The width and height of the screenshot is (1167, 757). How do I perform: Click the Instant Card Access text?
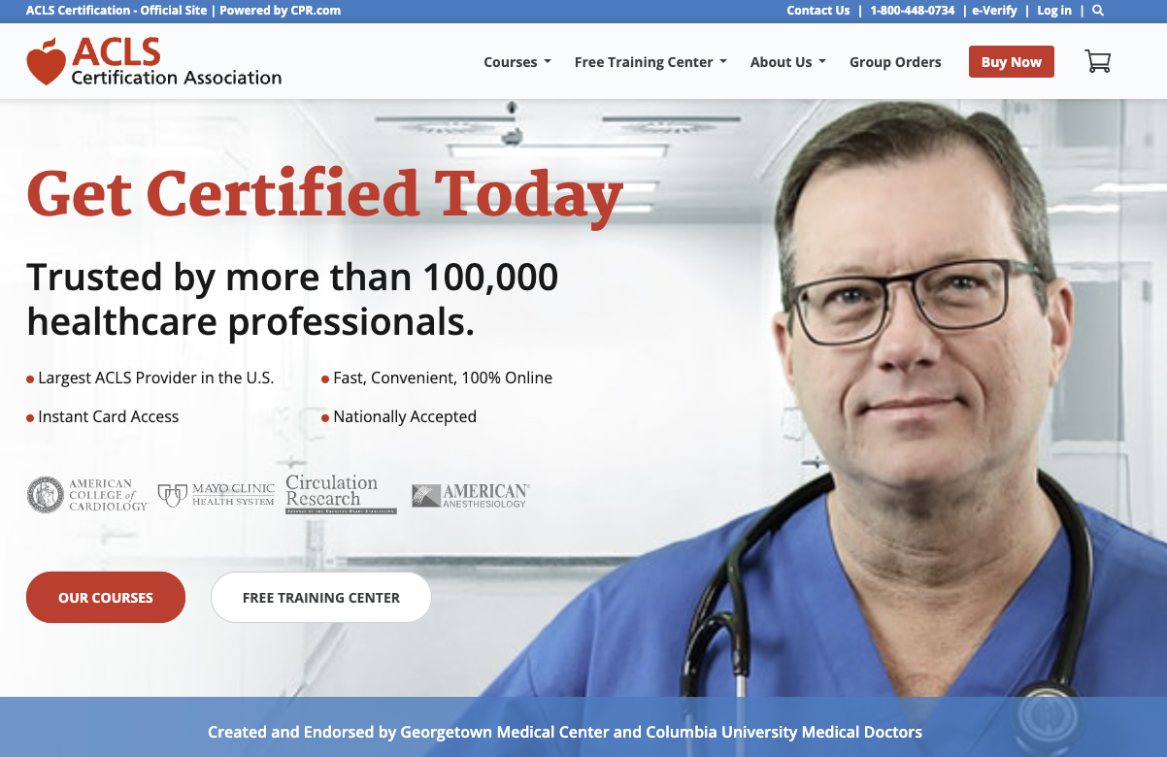[x=109, y=416]
